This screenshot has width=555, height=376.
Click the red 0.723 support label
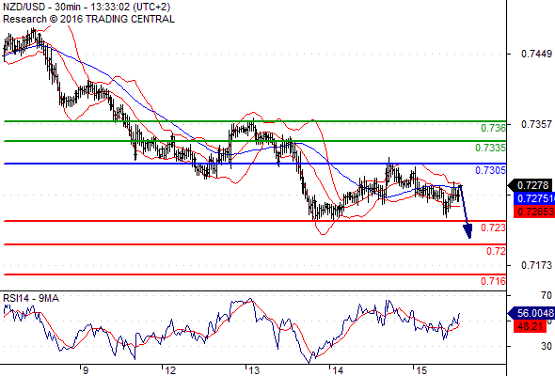pos(494,227)
